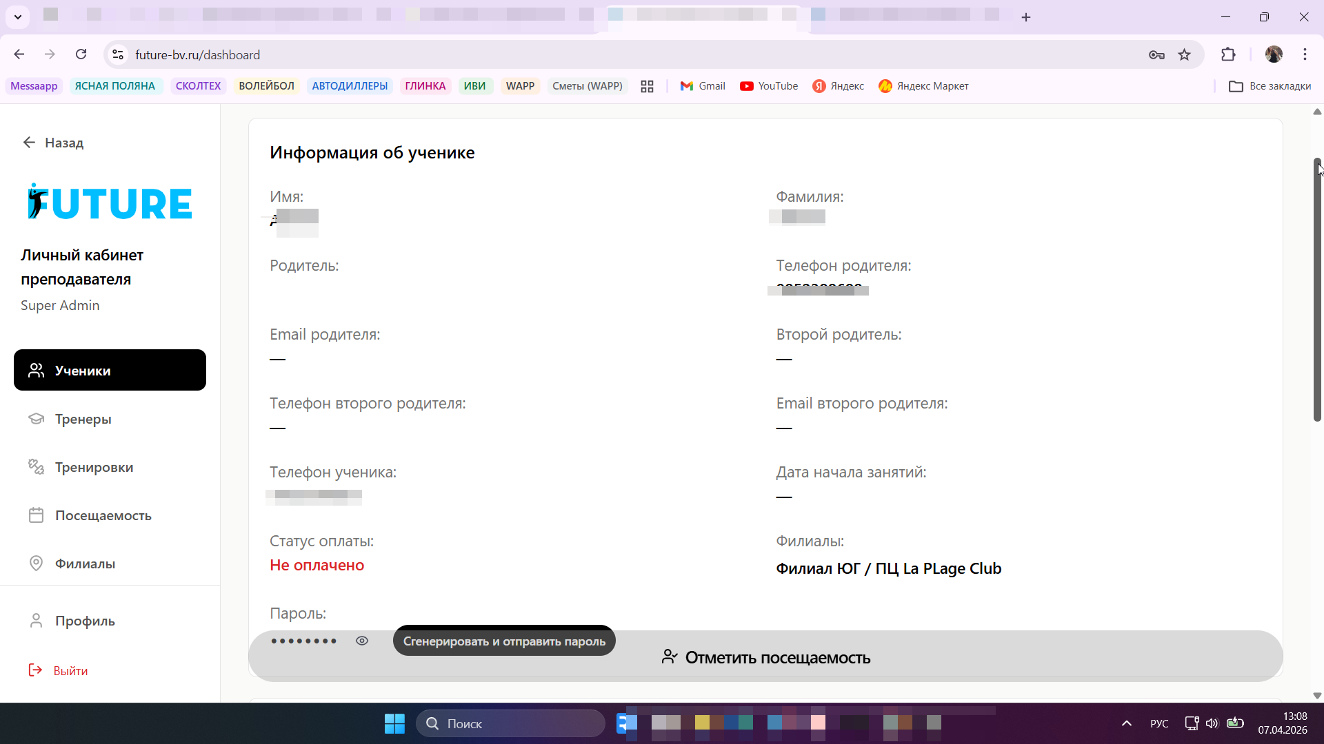Click the Windows taskbar search field
This screenshot has width=1324, height=744.
pyautogui.click(x=510, y=723)
